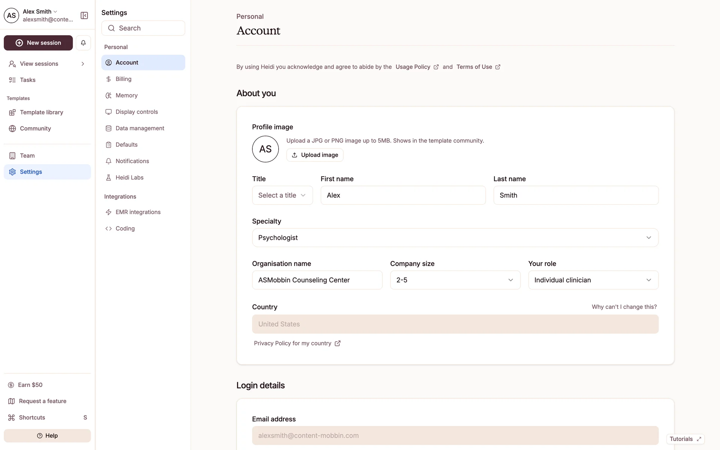Open the Select a title dropdown
Screen dimensions: 720x450
click(282, 195)
